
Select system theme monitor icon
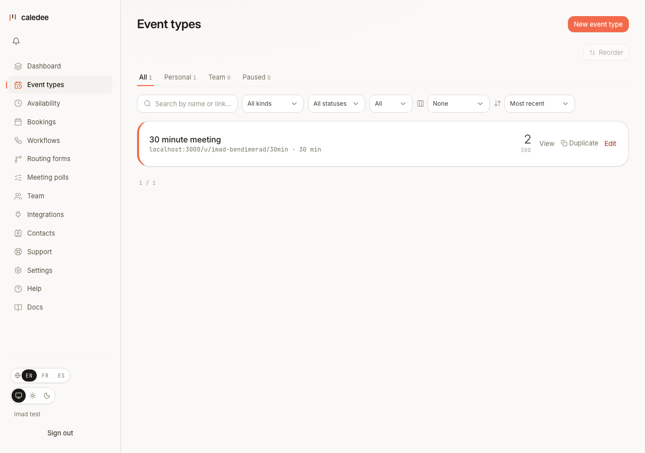click(x=19, y=396)
